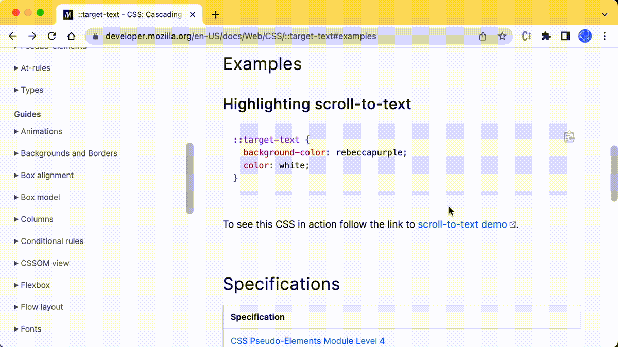Click the sidebar scrollbar thumb
The image size is (618, 347).
190,178
